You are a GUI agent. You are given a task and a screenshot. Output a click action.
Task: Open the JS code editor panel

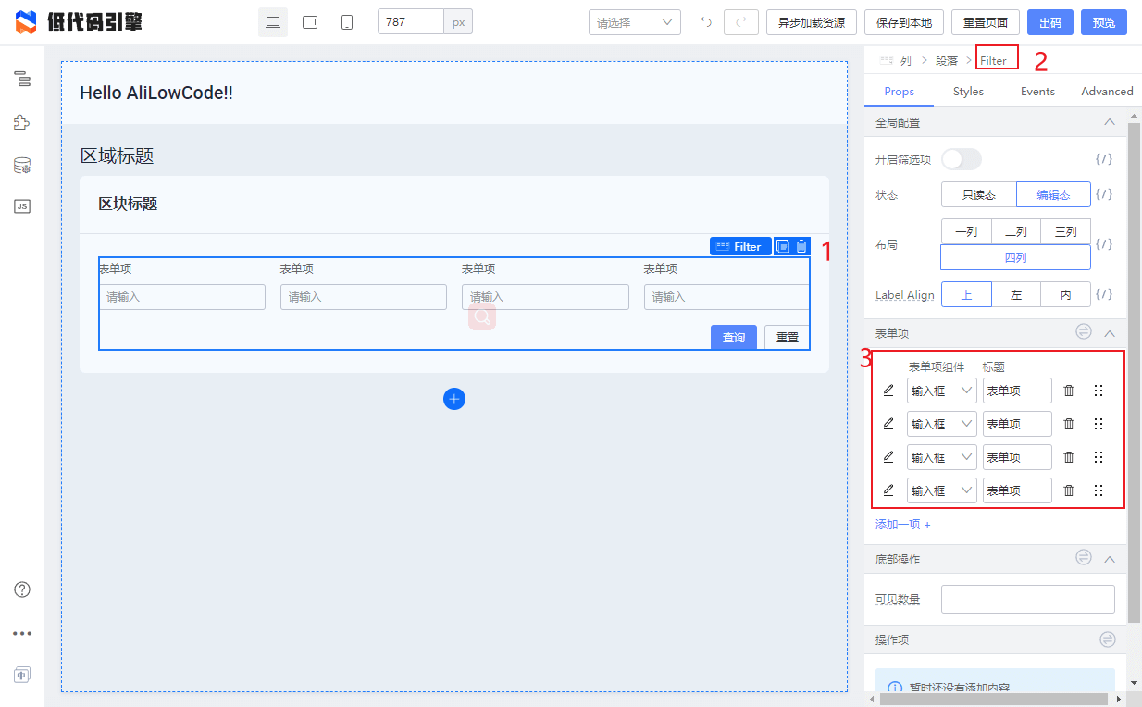pyautogui.click(x=22, y=205)
